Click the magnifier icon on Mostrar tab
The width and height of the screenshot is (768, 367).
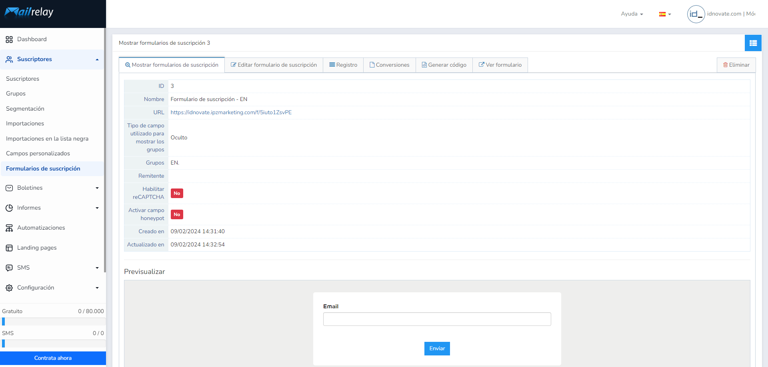point(128,65)
